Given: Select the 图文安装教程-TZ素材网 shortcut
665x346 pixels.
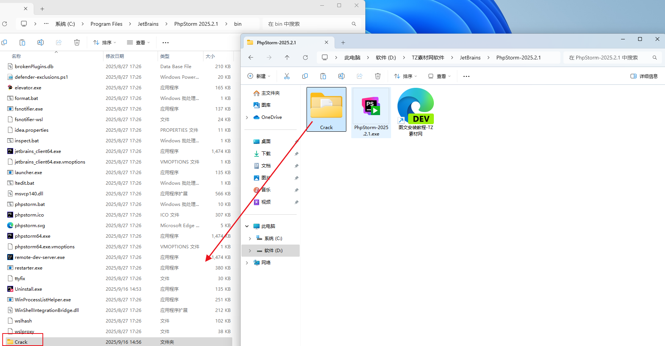Looking at the screenshot, I should click(x=416, y=113).
